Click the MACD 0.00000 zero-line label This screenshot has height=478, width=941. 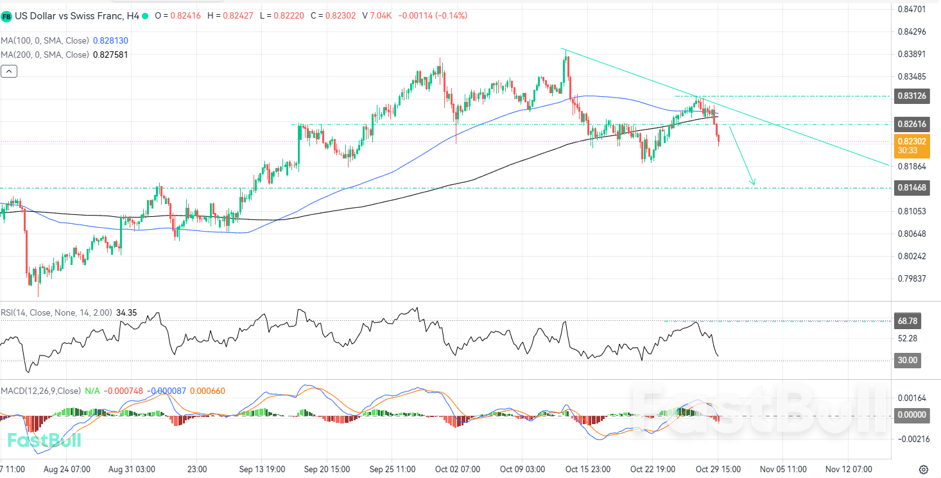tap(911, 415)
